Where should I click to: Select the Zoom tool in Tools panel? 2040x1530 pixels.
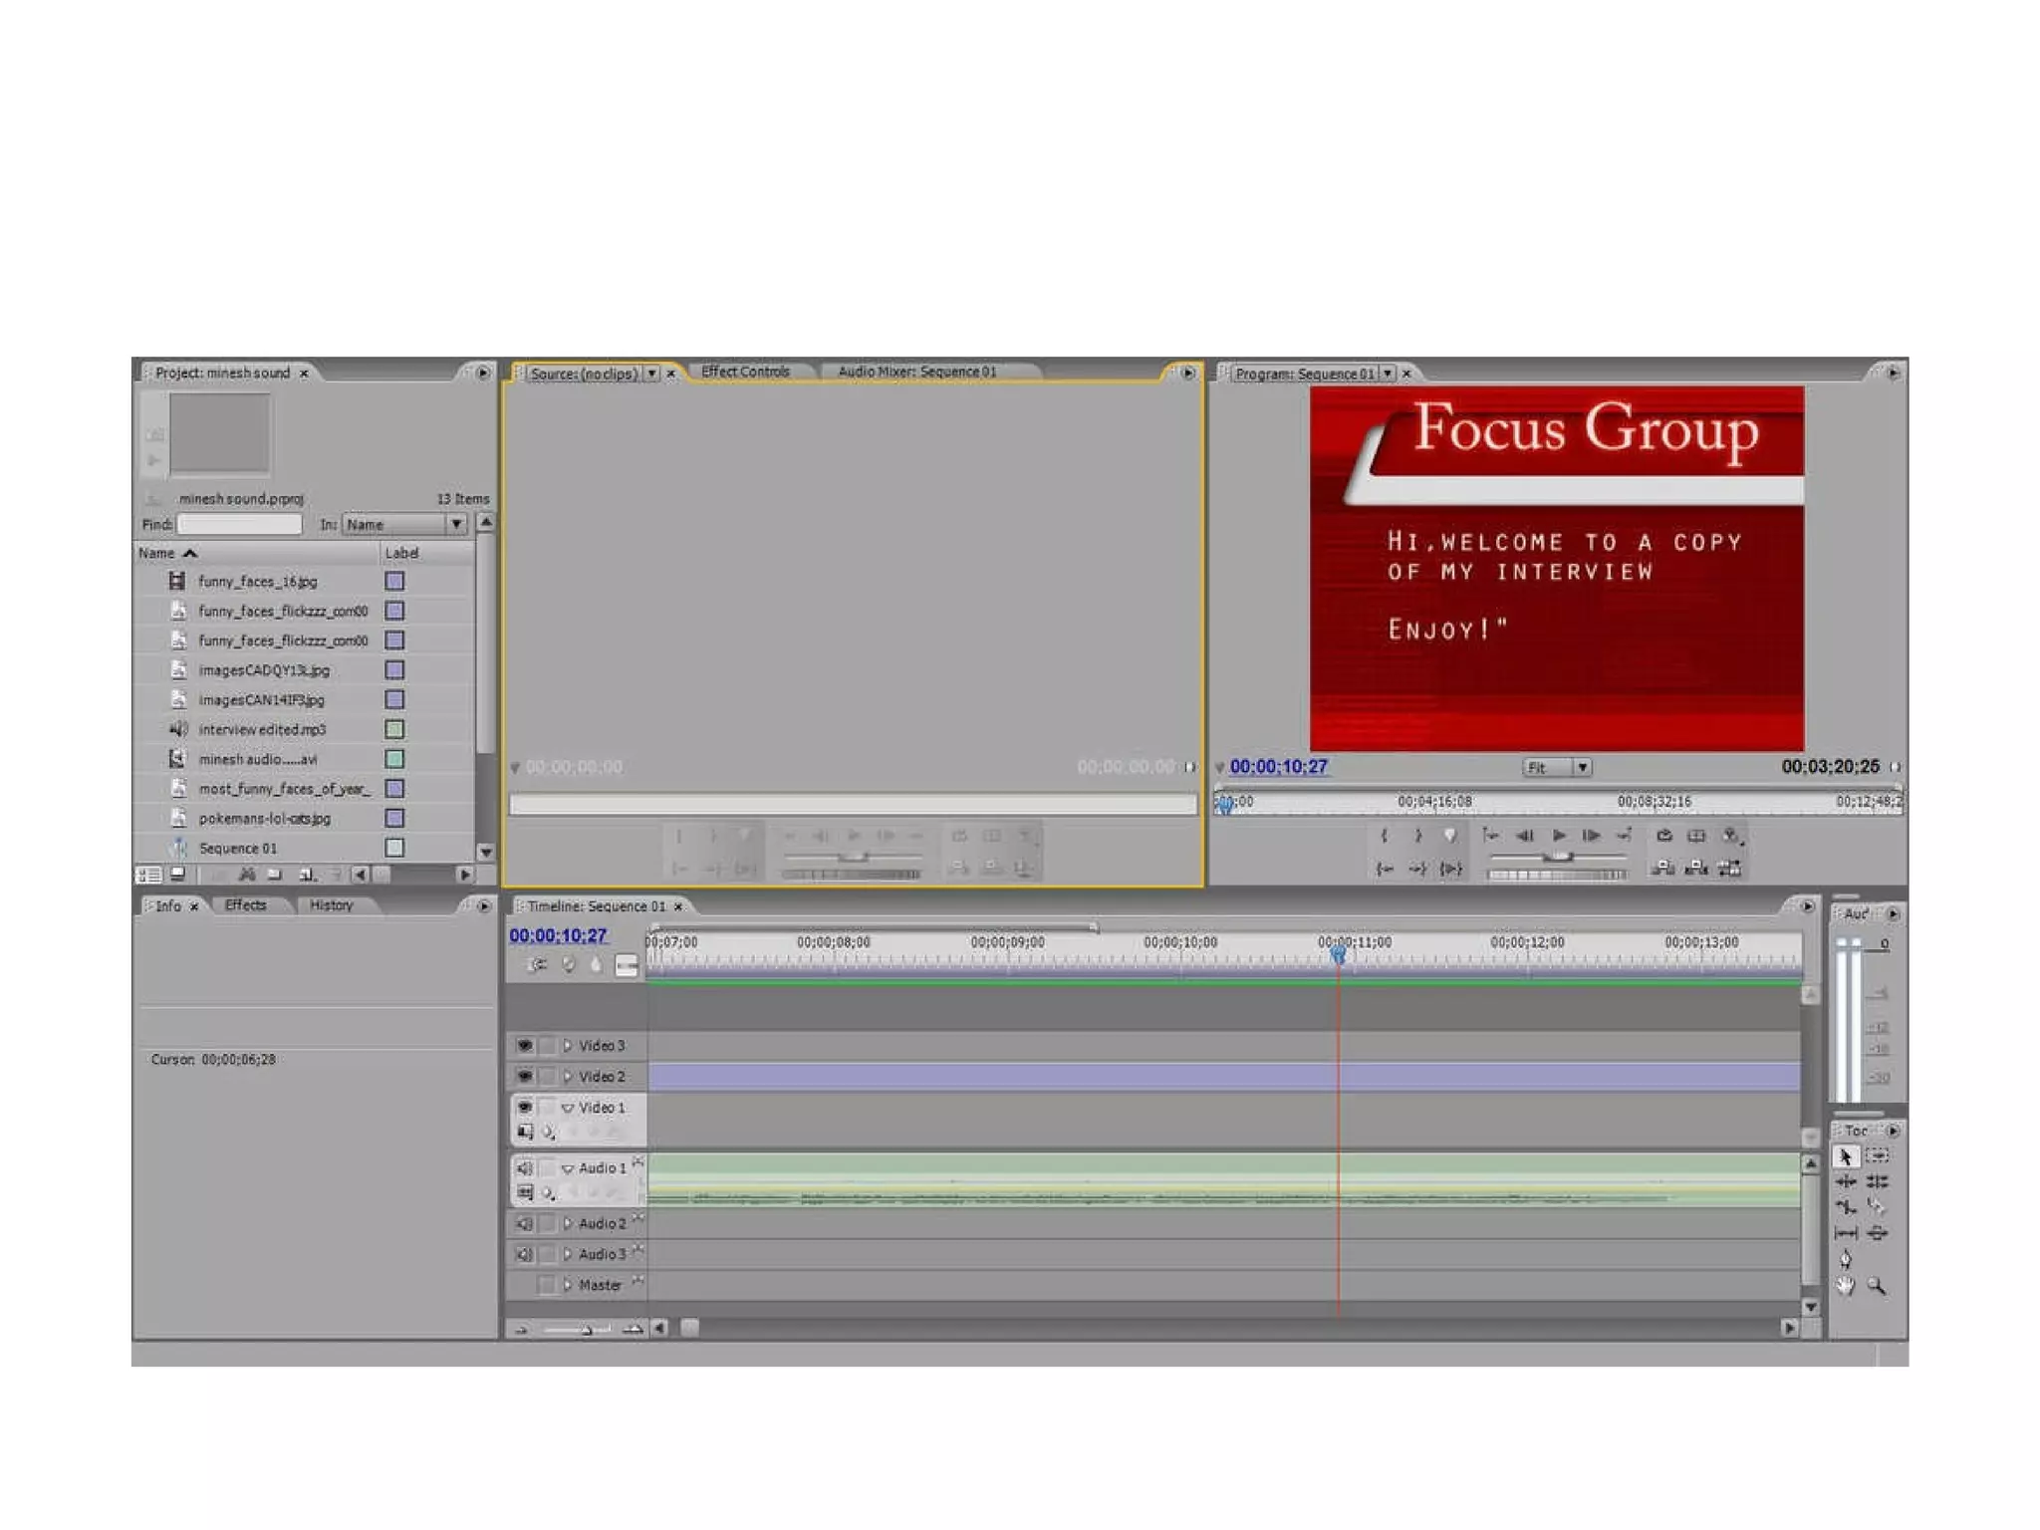[1877, 1286]
